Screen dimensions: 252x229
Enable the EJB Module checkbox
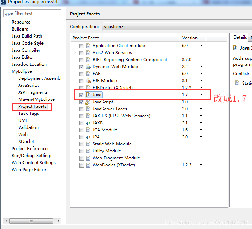81,81
